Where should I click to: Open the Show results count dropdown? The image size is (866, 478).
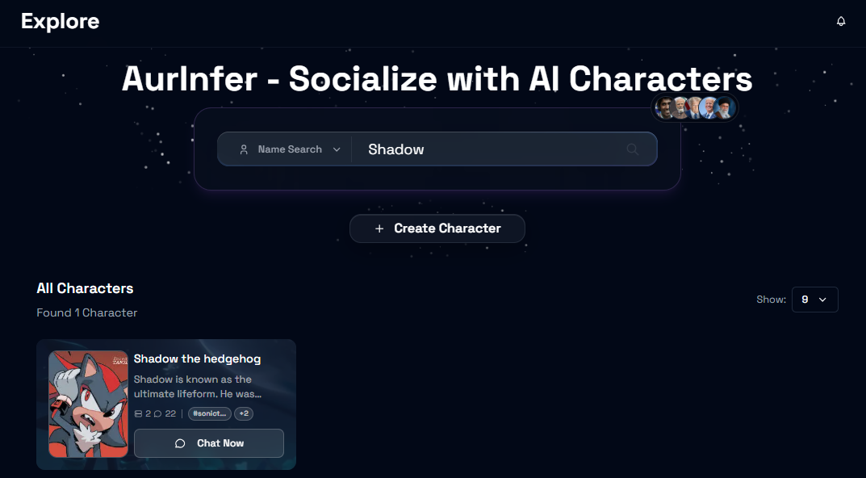point(814,299)
